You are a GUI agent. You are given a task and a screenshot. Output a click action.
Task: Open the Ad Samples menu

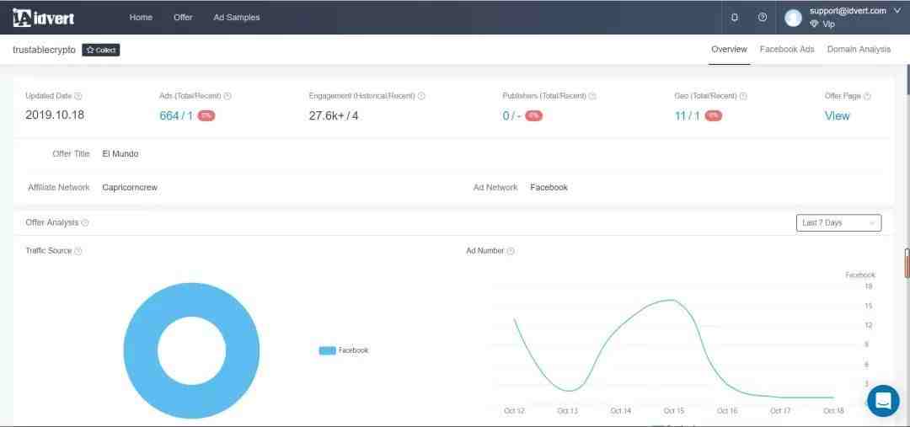point(237,18)
